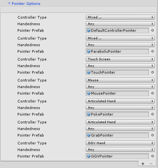The image size is (158, 168).
Task: Select the GrabPointer prefab field
Action: coord(117,135)
